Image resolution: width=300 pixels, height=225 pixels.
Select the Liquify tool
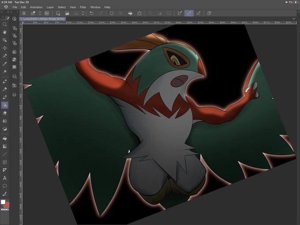(x=4, y=129)
